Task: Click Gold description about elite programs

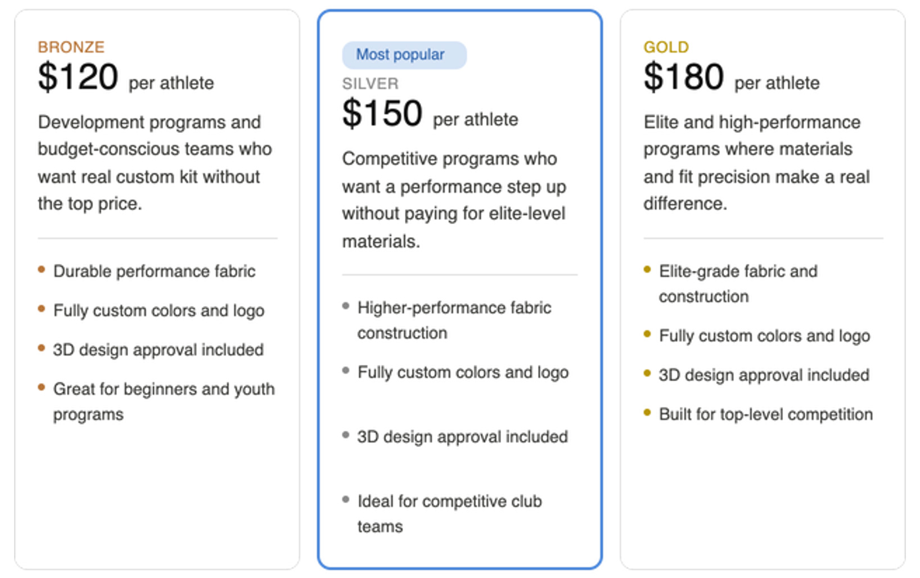Action: (757, 162)
